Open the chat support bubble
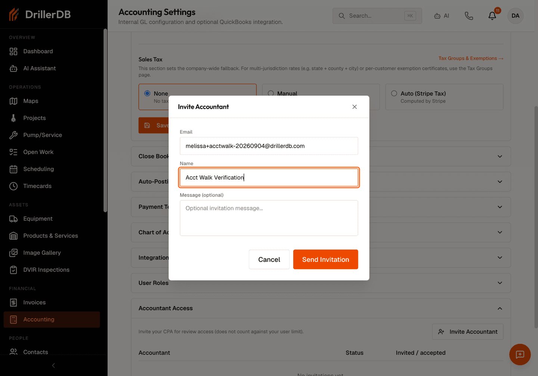Image resolution: width=538 pixels, height=376 pixels. (x=520, y=354)
